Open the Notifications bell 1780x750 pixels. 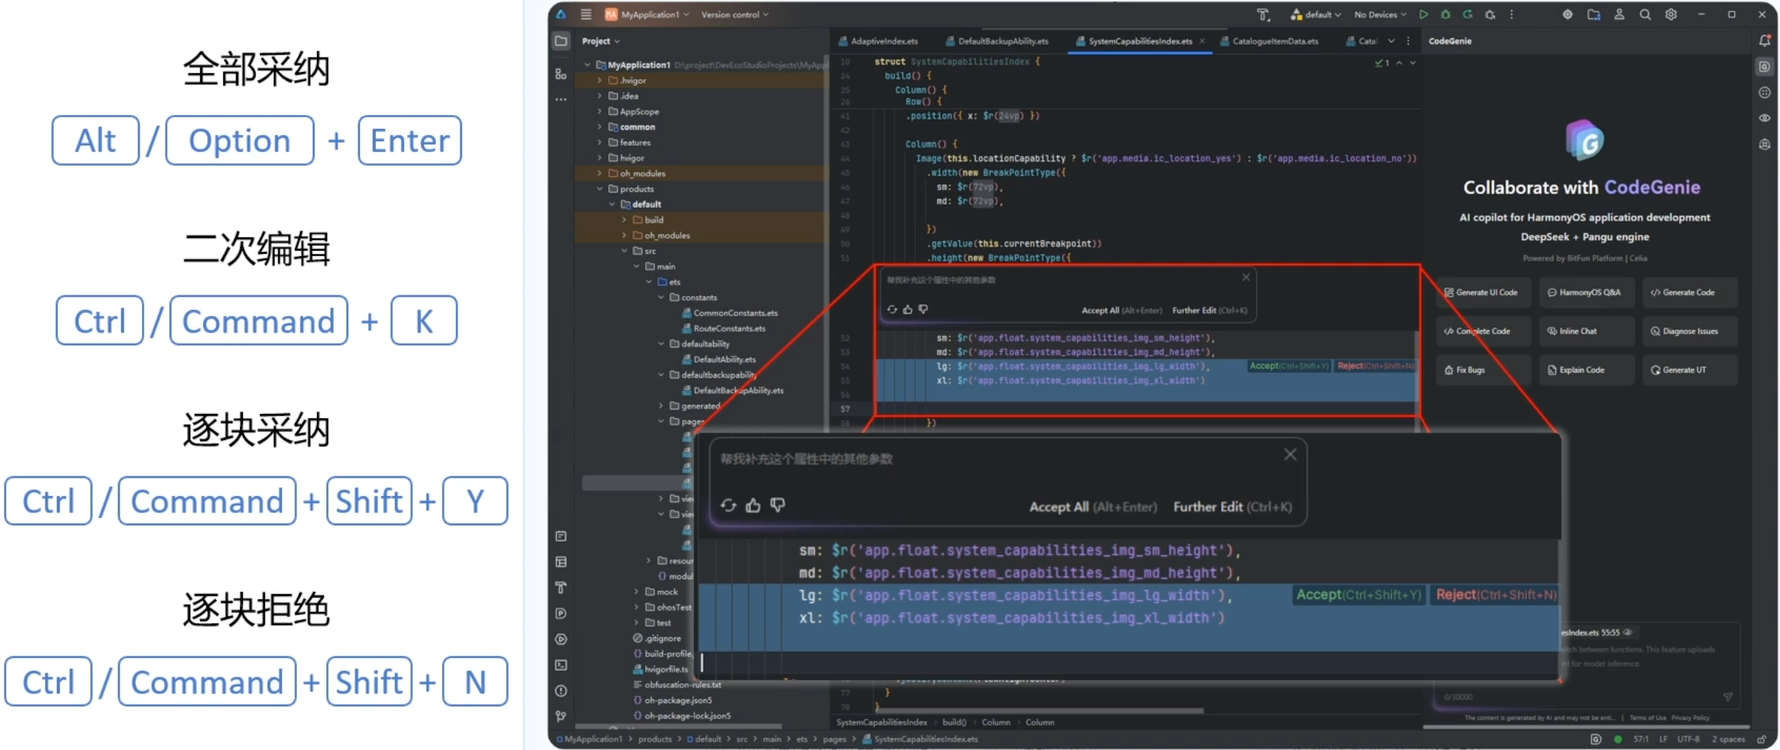coord(1765,41)
